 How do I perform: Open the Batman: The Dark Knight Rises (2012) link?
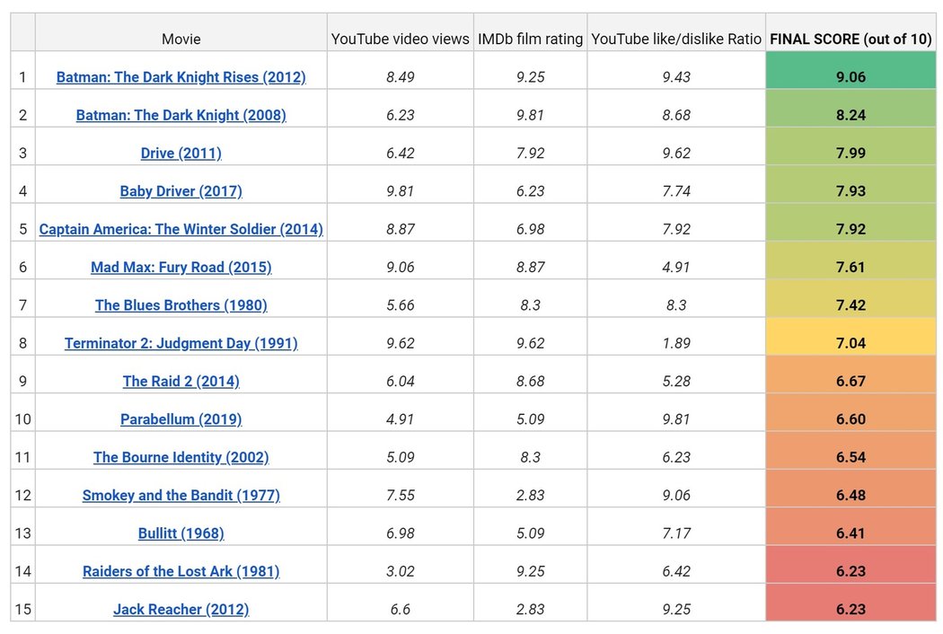[181, 77]
